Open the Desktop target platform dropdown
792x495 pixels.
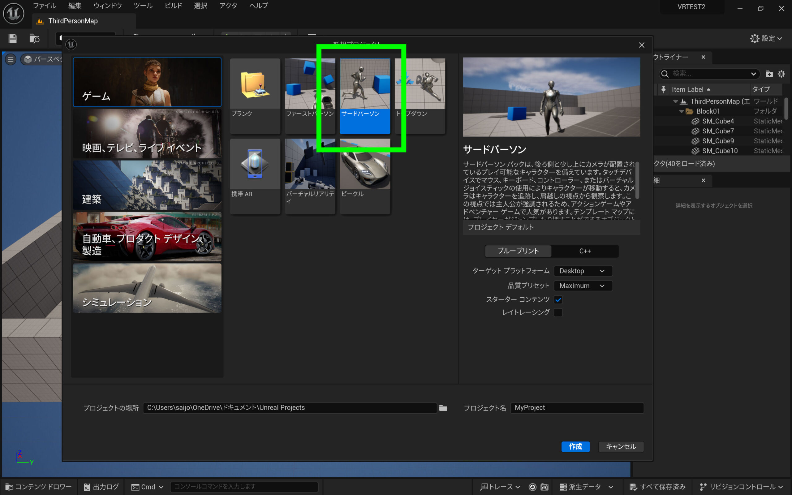[583, 271]
